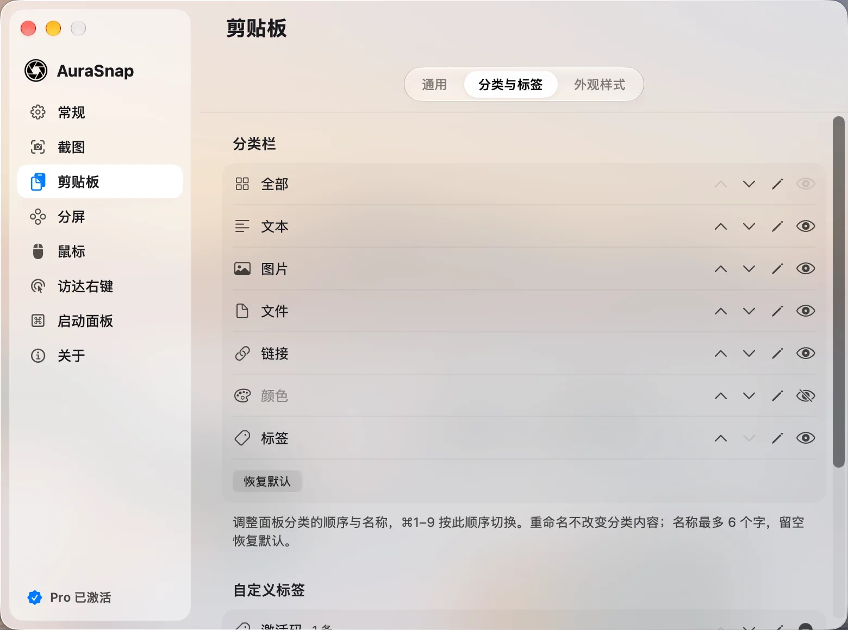Click the Pro 已激活 verified badge
The image size is (848, 630).
35,597
